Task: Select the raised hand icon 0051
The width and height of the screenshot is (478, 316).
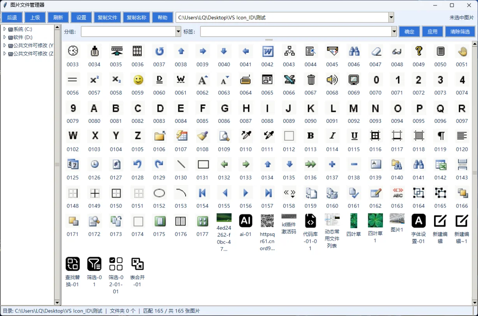Action: click(462, 52)
